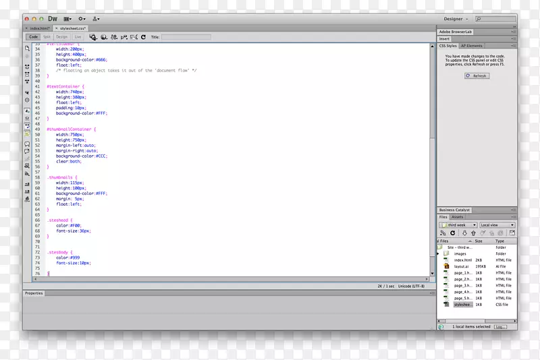
Task: Toggle Split view button
Action: [x=47, y=37]
